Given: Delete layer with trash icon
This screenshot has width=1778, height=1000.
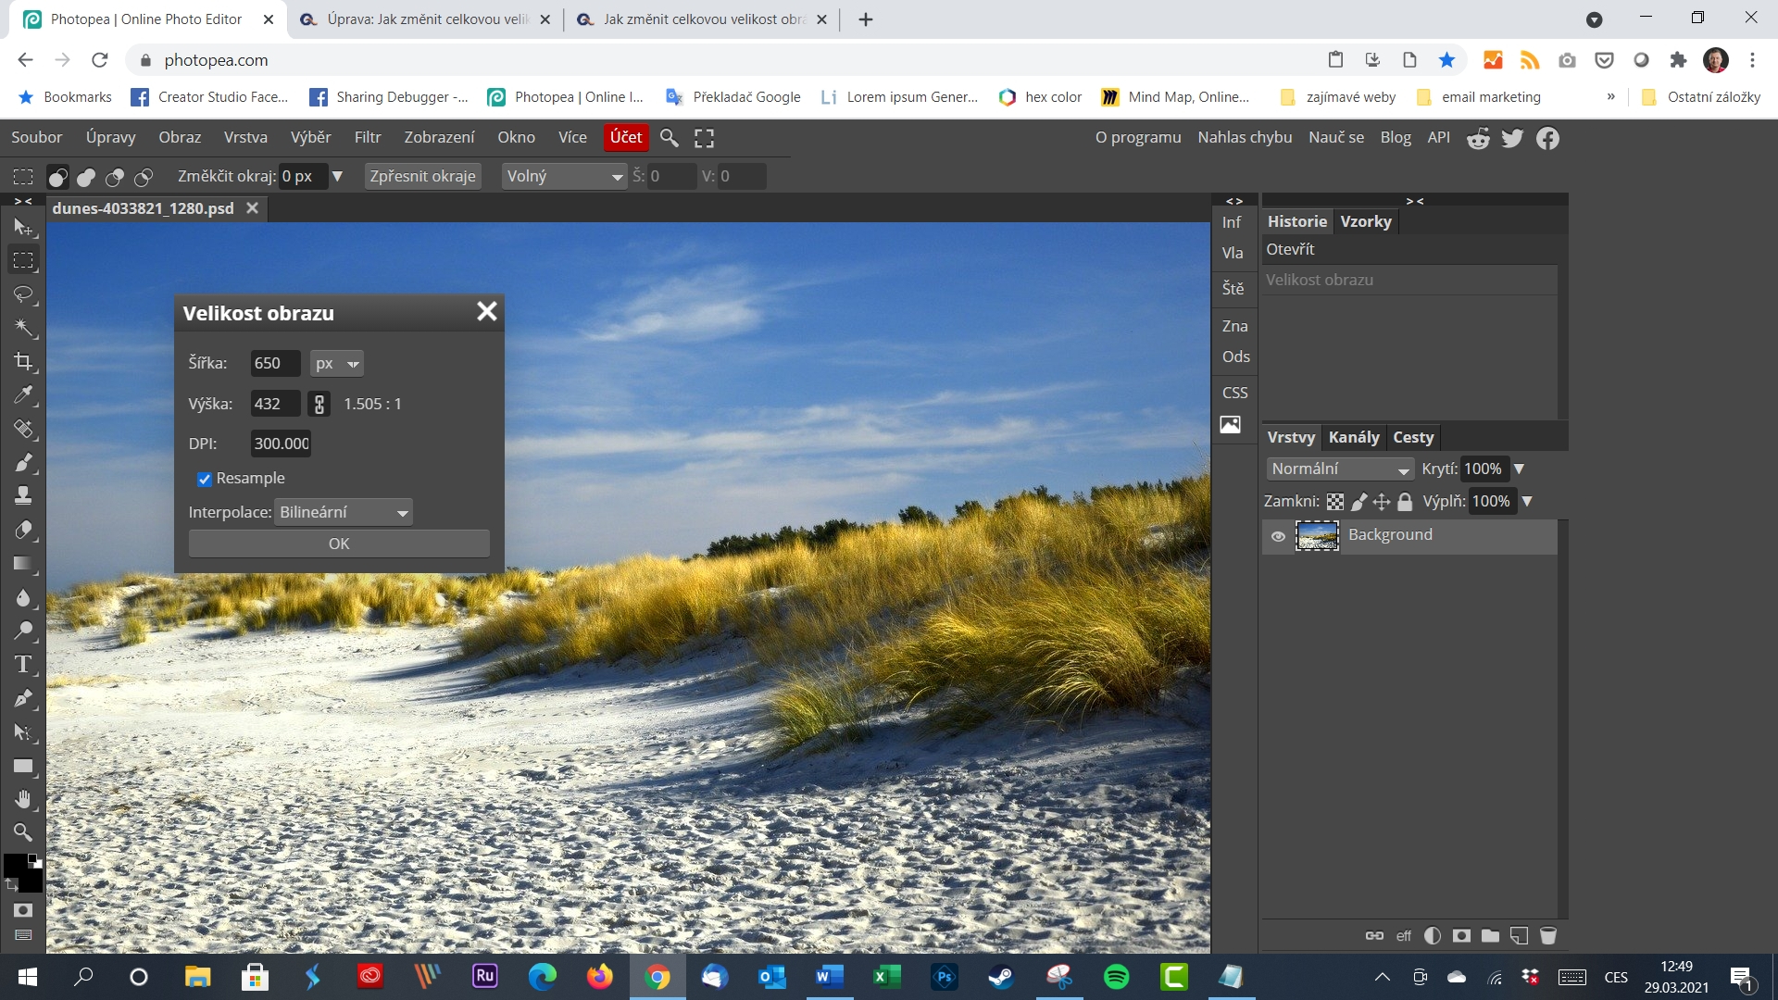Looking at the screenshot, I should (1547, 935).
